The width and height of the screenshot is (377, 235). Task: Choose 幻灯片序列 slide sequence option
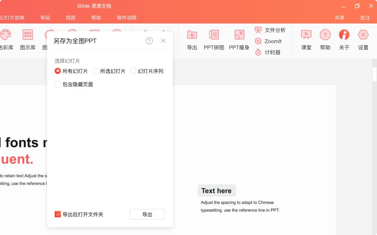[133, 71]
